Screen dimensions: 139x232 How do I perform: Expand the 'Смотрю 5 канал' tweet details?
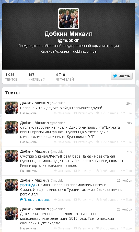pos(28,171)
